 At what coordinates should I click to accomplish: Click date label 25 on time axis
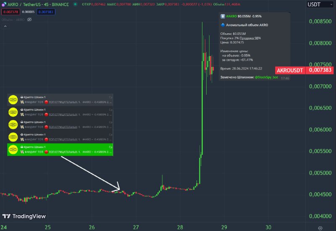click(x=47, y=227)
